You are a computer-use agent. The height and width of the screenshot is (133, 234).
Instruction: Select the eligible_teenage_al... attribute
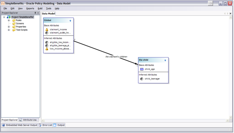pos(60,46)
